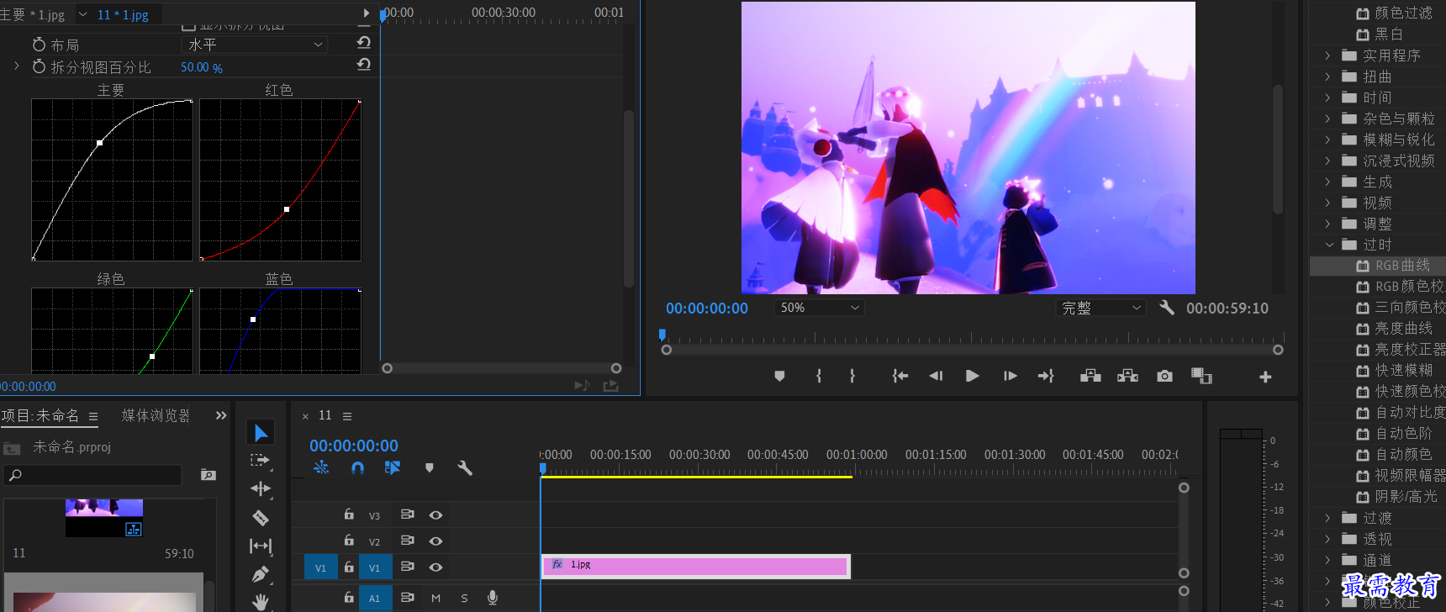Mark In point brace
Viewport: 1446px width, 612px height.
(819, 376)
